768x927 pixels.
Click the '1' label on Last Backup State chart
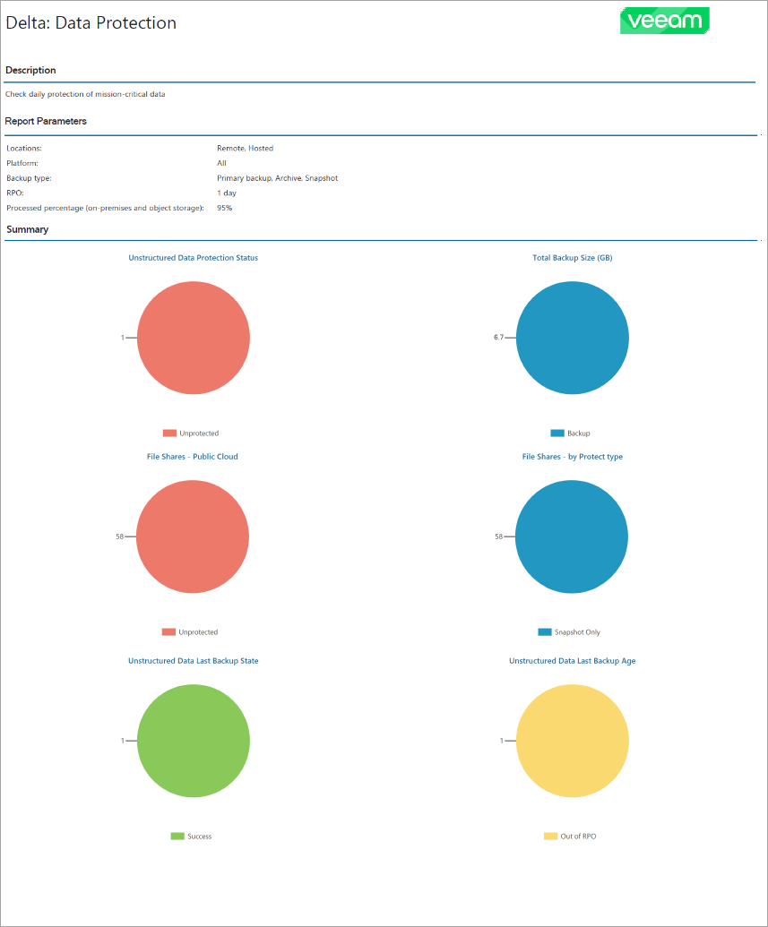click(123, 741)
